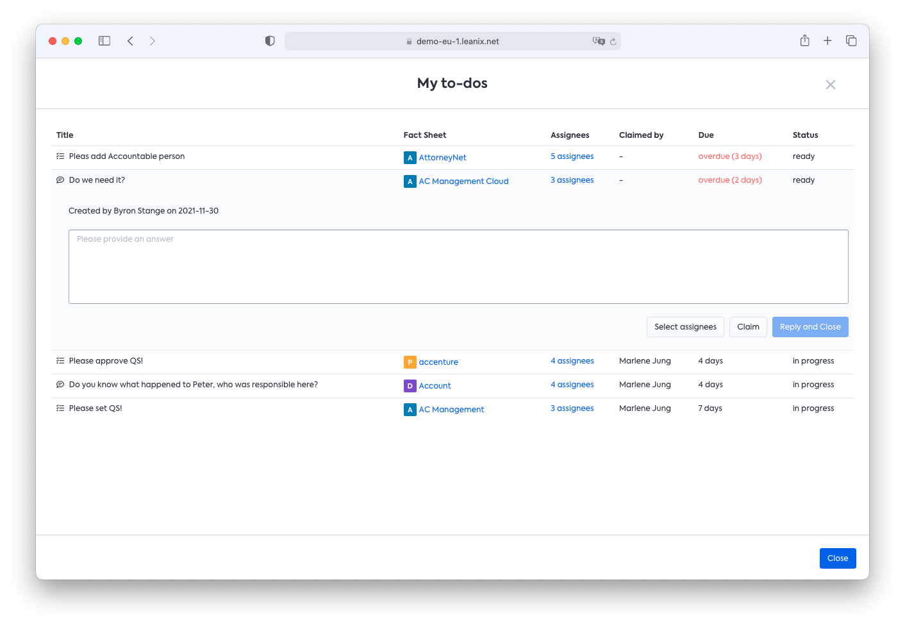This screenshot has height=627, width=905.
Task: Open the AttorneyNet fact sheet link
Action: coord(442,158)
